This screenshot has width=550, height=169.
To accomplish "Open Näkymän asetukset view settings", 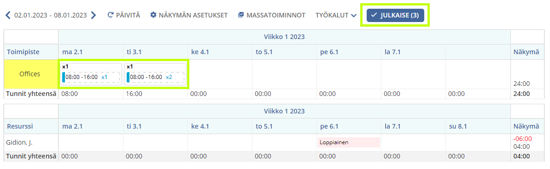I will pos(189,15).
